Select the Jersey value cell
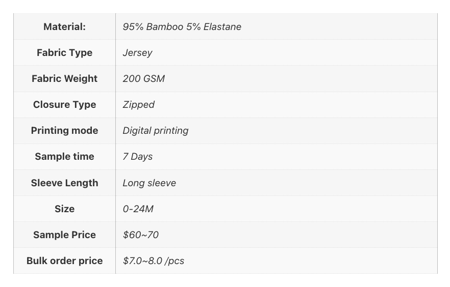 click(277, 52)
